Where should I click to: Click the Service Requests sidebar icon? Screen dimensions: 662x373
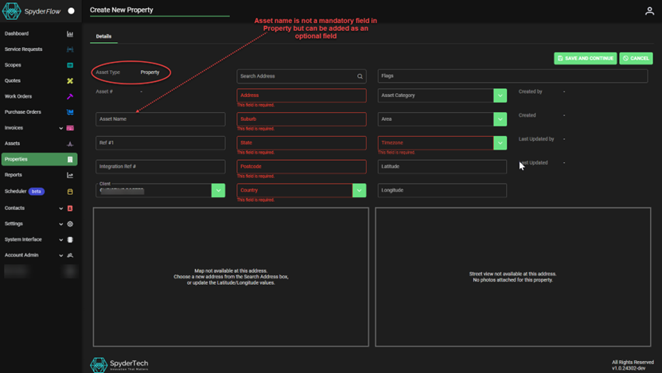click(x=70, y=49)
